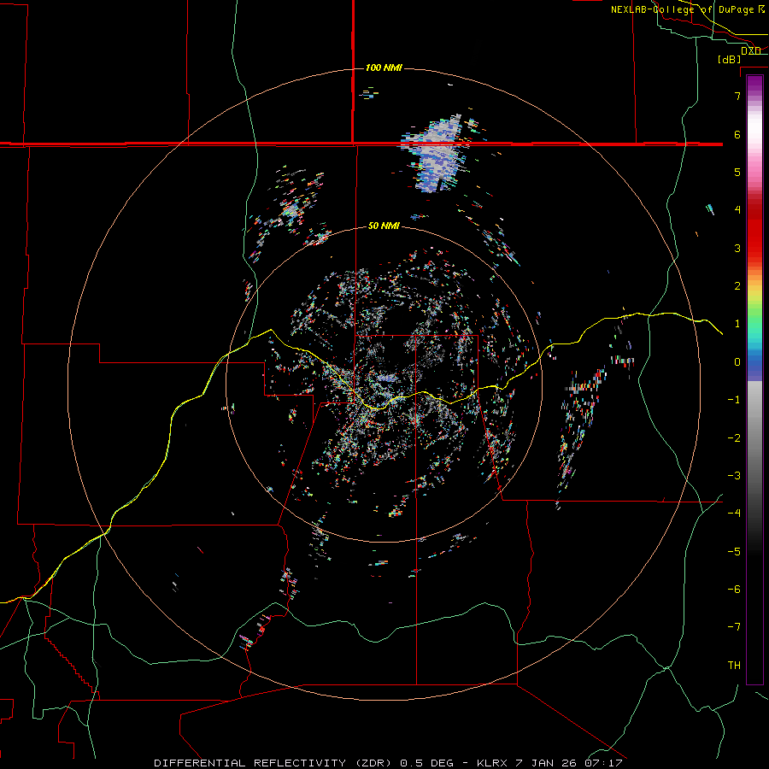Click the "DIFFERENTIAL REFLECTIVITY (ZDR)" caption text
This screenshot has width=769, height=769.
tap(273, 763)
